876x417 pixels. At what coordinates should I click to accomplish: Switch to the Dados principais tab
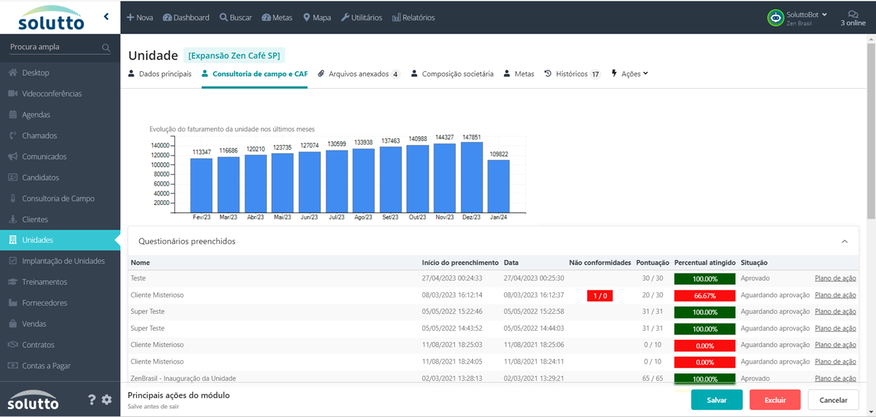tap(160, 74)
